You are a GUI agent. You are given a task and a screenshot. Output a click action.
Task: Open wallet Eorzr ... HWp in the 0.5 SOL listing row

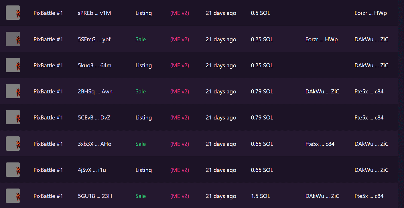371,13
